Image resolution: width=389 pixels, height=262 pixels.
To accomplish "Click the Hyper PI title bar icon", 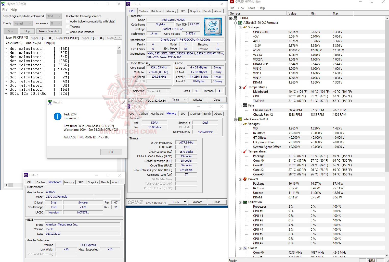I will pos(3,4).
